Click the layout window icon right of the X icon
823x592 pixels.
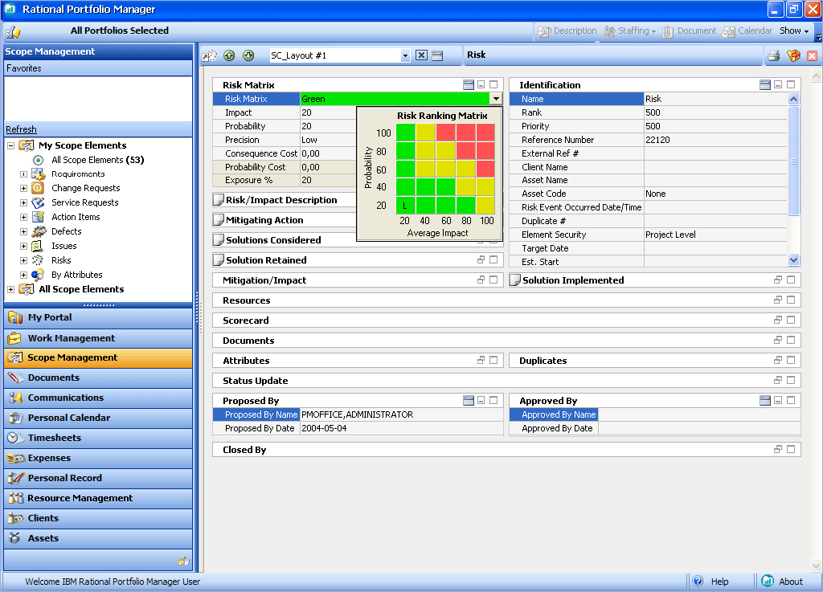[437, 55]
